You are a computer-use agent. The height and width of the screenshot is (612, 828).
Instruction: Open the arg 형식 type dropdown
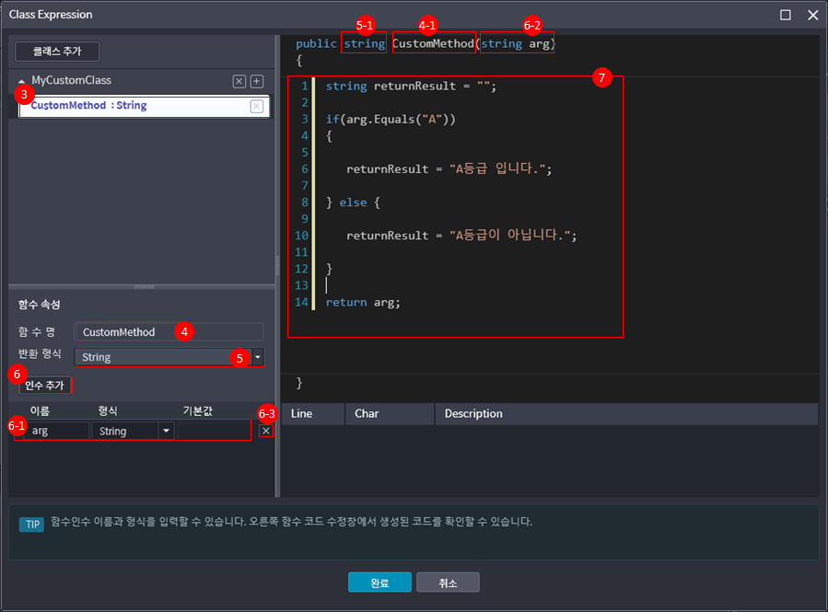(x=166, y=431)
